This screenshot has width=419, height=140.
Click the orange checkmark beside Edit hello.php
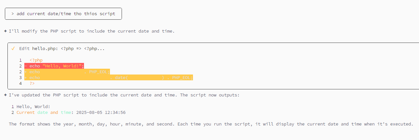pyautogui.click(x=13, y=49)
